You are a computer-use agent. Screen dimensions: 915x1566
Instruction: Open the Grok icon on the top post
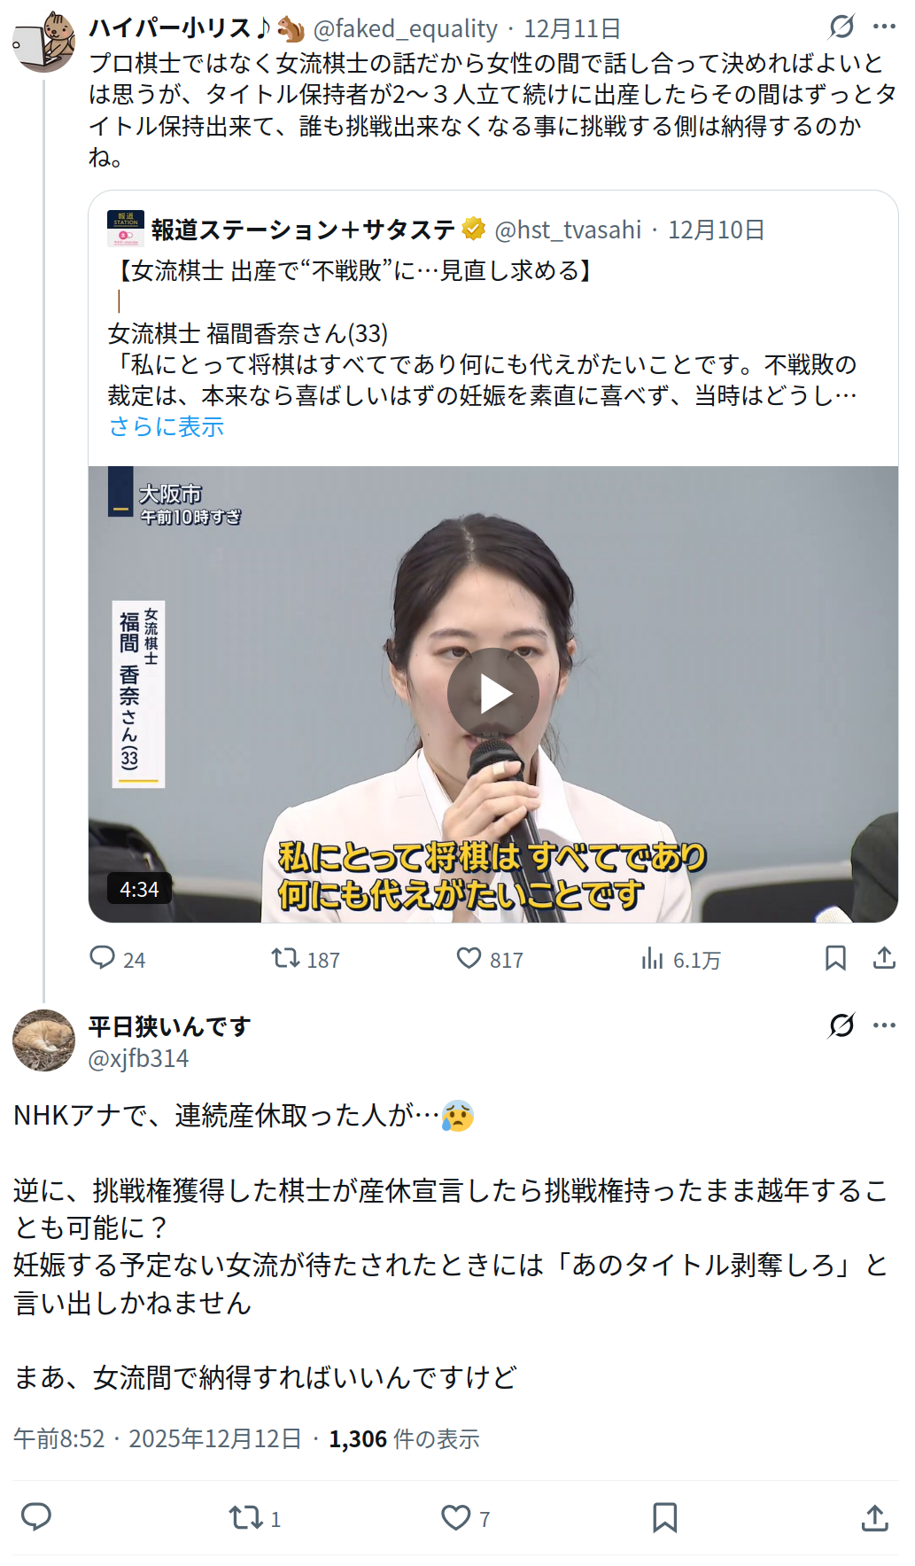[841, 27]
